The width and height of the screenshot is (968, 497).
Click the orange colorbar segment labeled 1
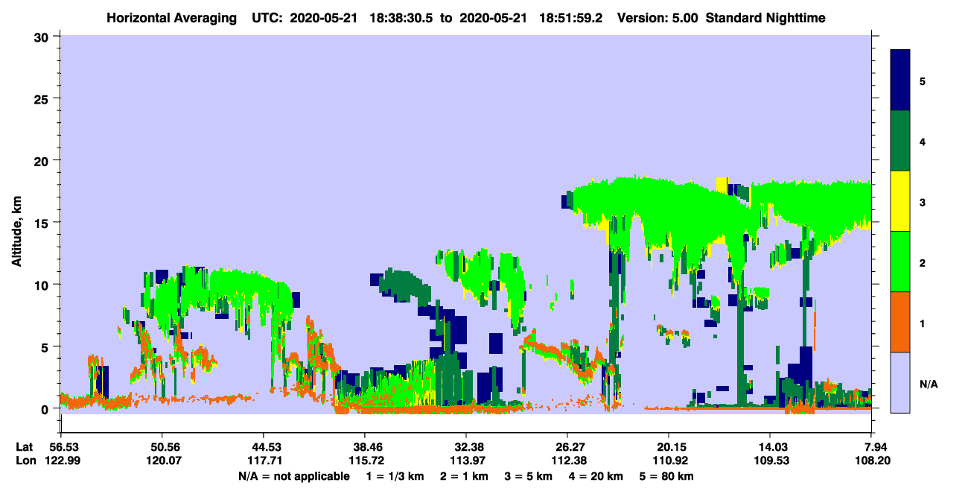[x=900, y=322]
